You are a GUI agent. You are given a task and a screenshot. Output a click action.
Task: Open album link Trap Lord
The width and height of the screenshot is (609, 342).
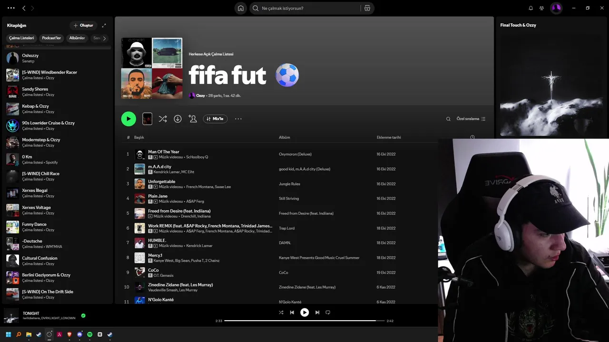coord(286,228)
